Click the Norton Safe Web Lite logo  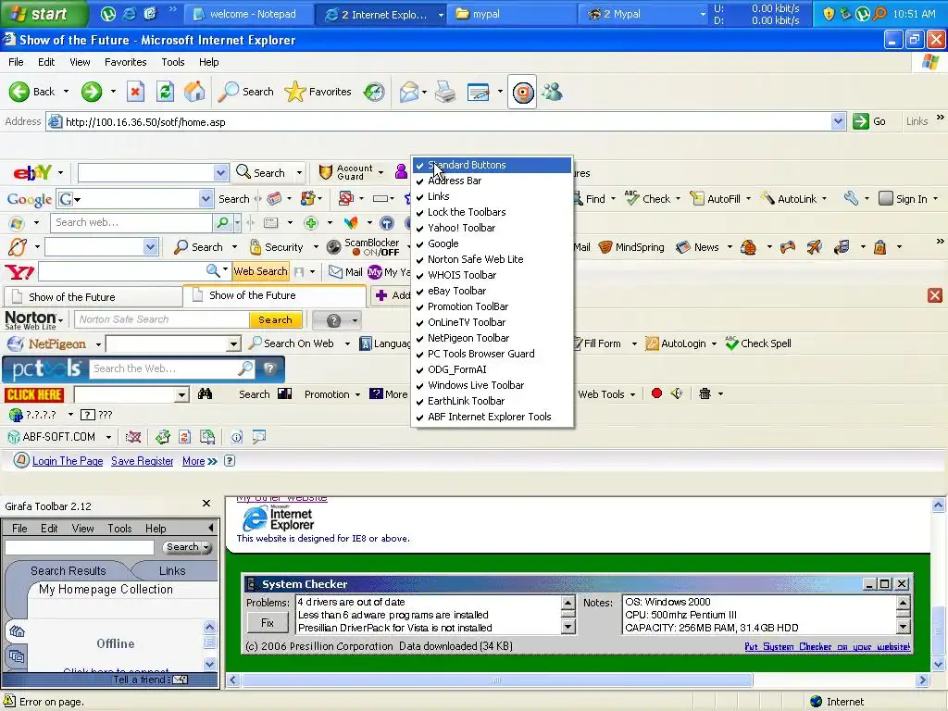(x=31, y=319)
